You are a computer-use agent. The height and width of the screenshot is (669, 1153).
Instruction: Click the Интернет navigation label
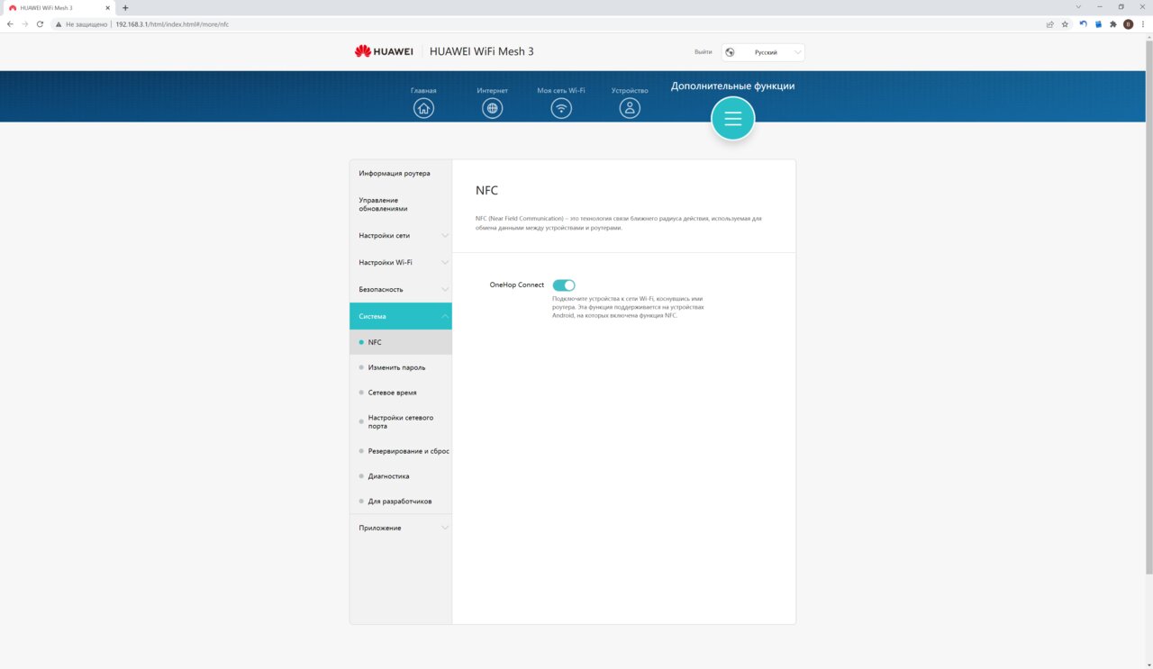tap(493, 91)
